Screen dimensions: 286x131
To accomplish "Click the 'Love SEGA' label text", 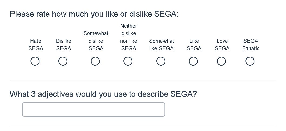I will tap(222, 45).
